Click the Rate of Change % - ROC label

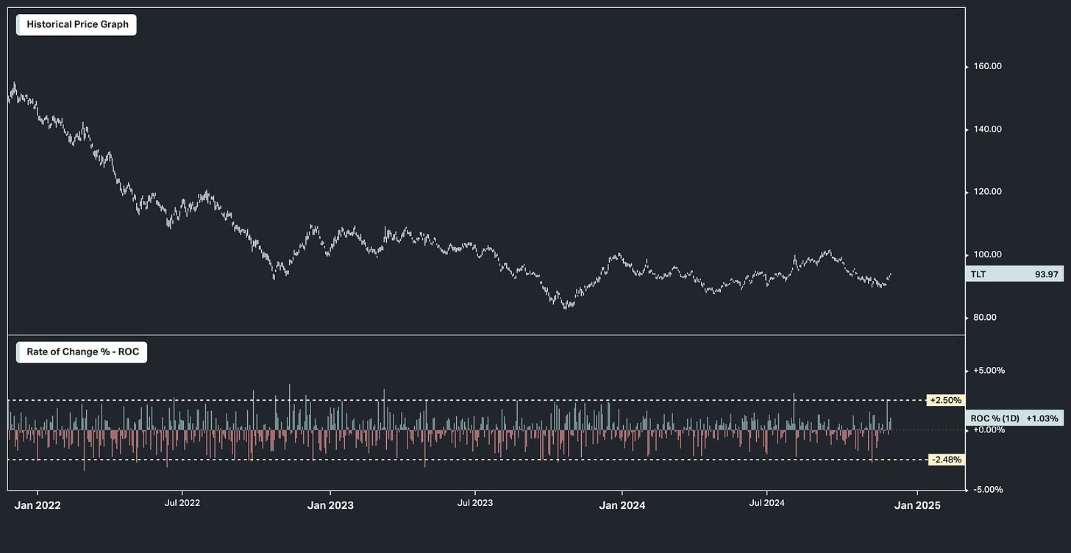click(82, 352)
